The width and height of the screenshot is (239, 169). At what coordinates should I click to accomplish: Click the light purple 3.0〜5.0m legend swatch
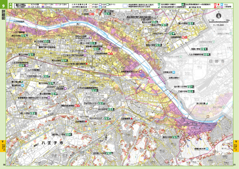(x=29, y=7)
